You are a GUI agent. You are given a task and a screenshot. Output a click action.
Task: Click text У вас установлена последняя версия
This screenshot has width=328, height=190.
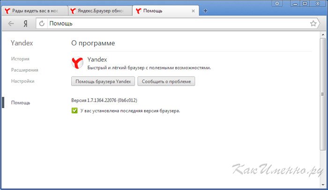point(130,111)
